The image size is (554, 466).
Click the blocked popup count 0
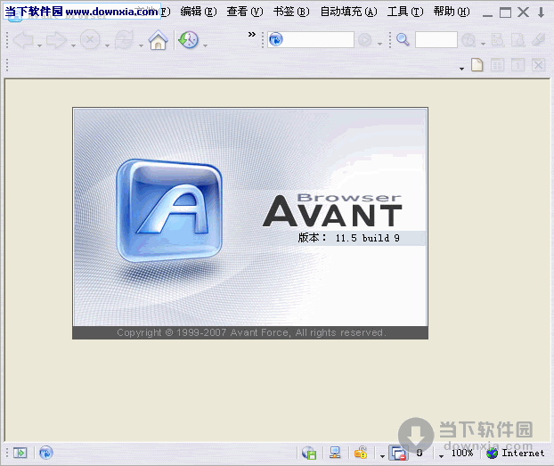[420, 453]
